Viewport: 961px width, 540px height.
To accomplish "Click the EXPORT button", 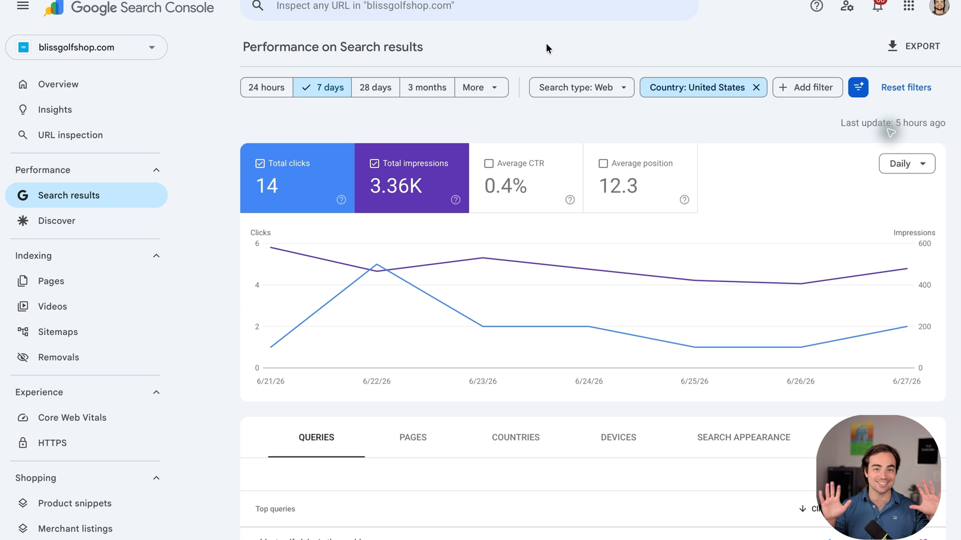I will point(914,46).
